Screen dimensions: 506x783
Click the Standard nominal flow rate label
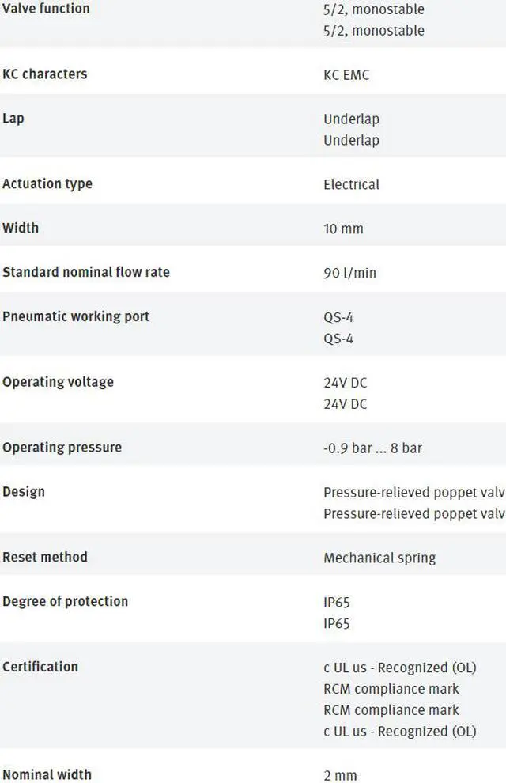pyautogui.click(x=86, y=272)
